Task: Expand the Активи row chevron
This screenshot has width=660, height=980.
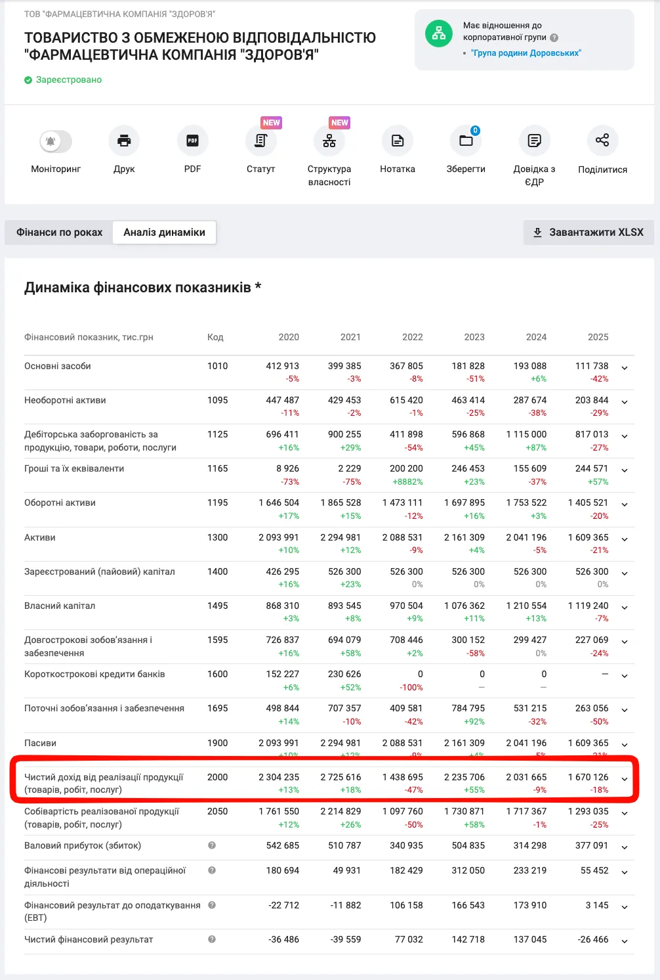Action: [625, 539]
